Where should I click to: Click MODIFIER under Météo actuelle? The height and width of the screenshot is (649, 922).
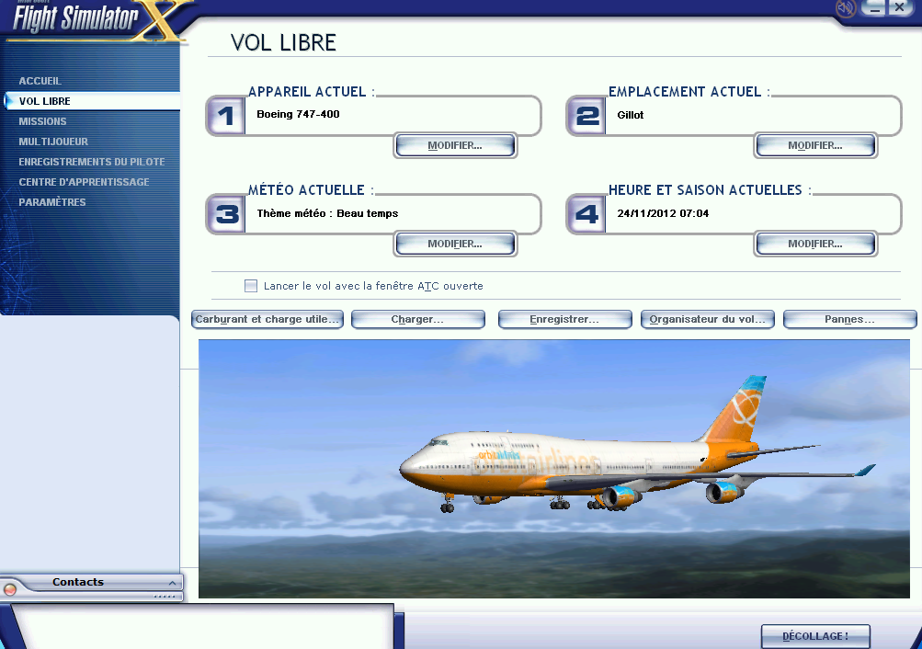[455, 244]
